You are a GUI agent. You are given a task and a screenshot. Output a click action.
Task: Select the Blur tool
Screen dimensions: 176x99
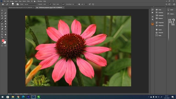pyautogui.click(x=5, y=26)
